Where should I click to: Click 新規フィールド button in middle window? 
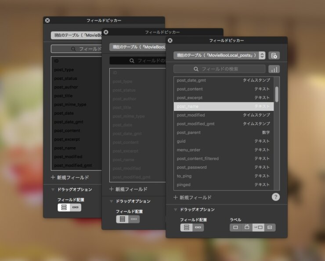128,189
